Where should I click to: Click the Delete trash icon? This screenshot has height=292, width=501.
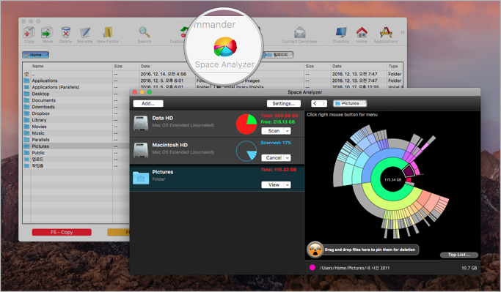click(65, 32)
